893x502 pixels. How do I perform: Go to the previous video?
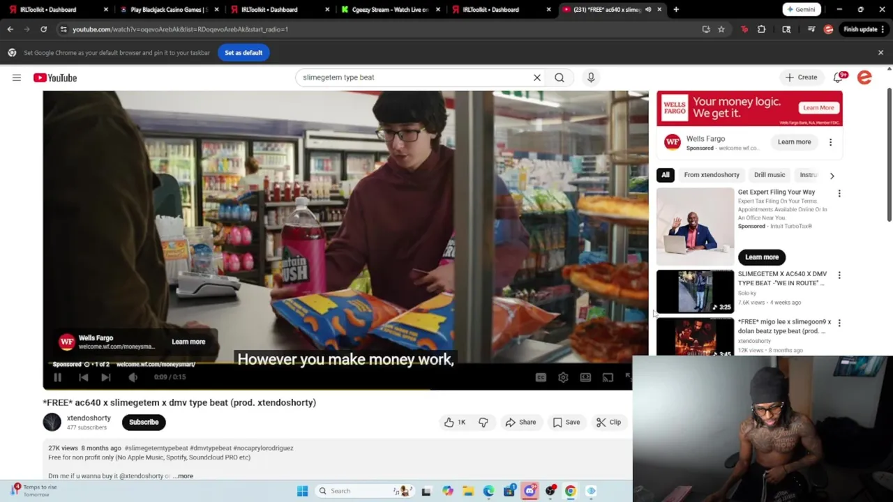(x=83, y=377)
